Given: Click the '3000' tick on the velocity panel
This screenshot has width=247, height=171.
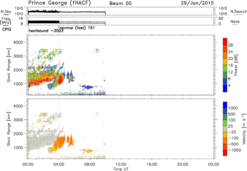Looking at the screenshot, I should click(x=18, y=120).
